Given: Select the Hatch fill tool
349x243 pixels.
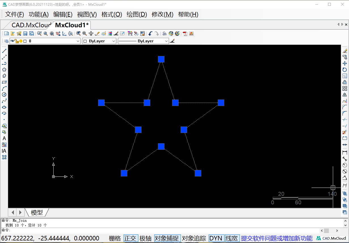Looking at the screenshot, I should tap(4, 157).
